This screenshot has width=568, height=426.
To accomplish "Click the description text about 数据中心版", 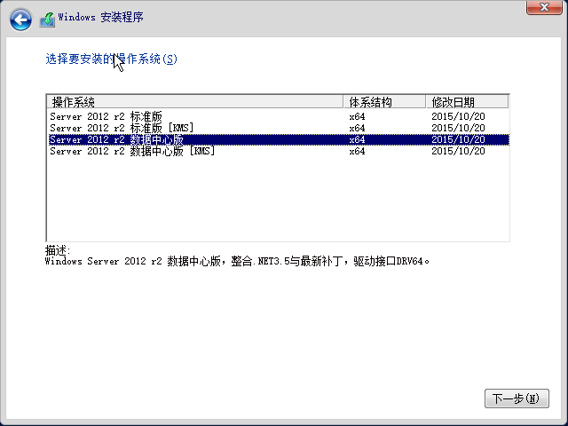I will pos(237,261).
